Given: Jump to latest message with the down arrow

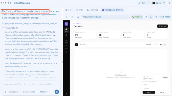Looking at the screenshot, I should (x=30, y=76).
